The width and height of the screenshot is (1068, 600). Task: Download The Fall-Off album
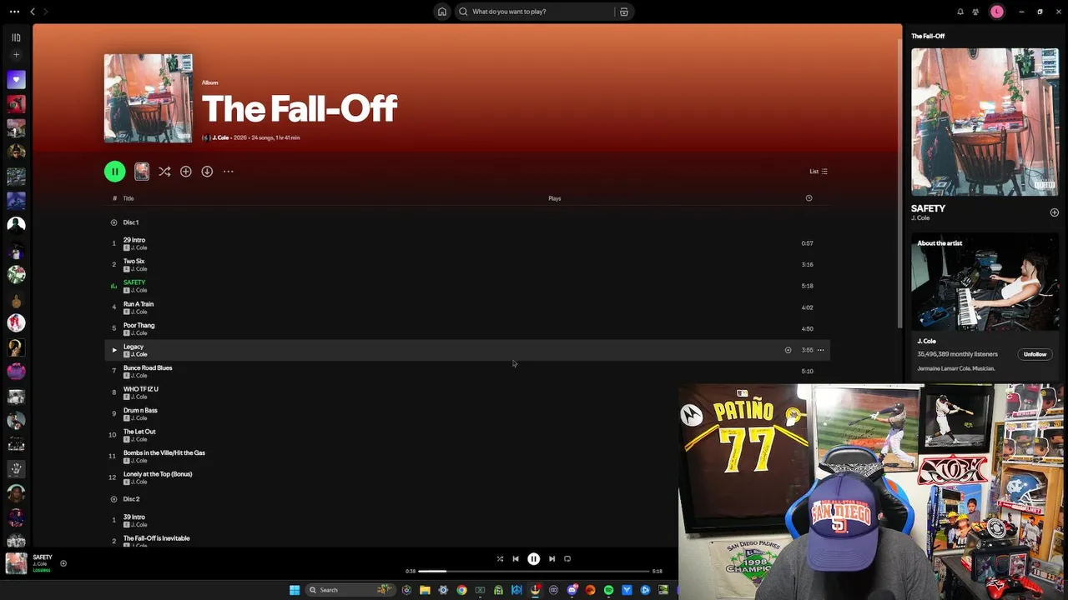(207, 172)
